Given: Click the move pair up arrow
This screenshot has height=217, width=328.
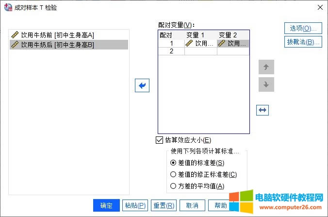Looking at the screenshot, I should 266,67.
